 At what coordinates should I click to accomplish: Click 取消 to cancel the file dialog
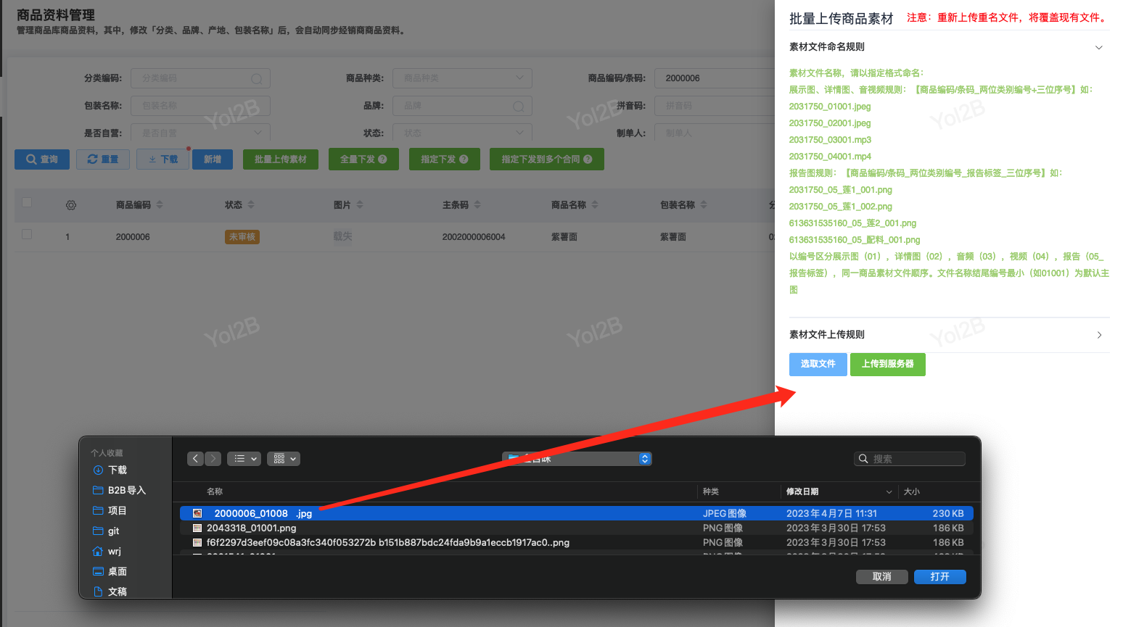pos(881,576)
